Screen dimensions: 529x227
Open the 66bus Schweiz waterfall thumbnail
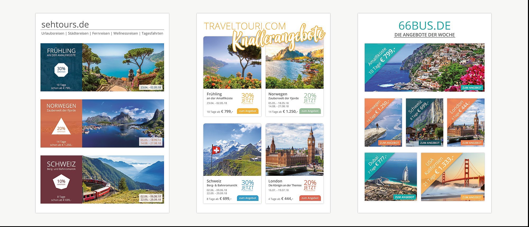pos(425,122)
